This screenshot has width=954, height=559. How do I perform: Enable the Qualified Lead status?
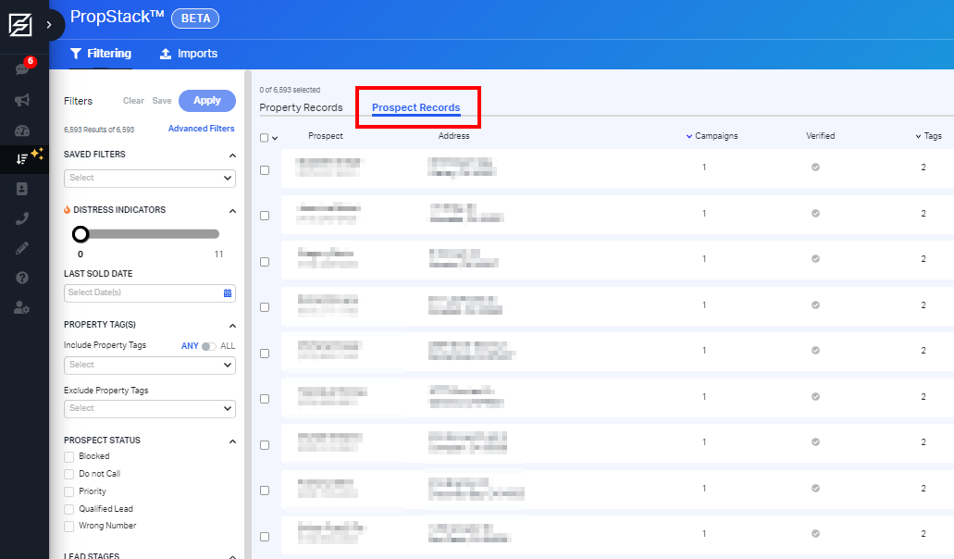pos(68,509)
